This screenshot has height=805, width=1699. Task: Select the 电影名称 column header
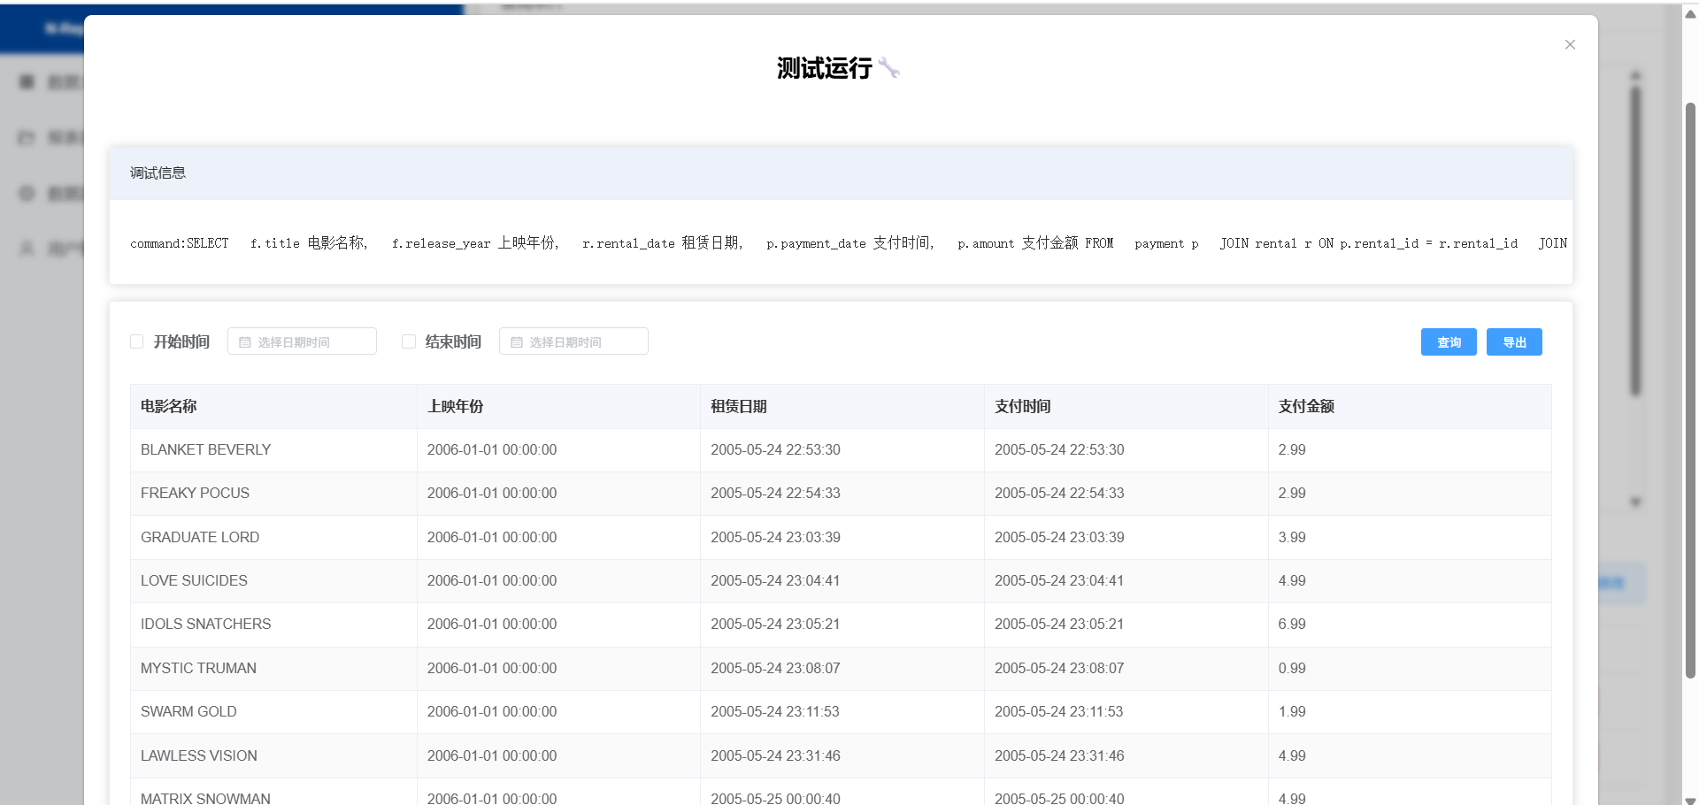point(169,407)
